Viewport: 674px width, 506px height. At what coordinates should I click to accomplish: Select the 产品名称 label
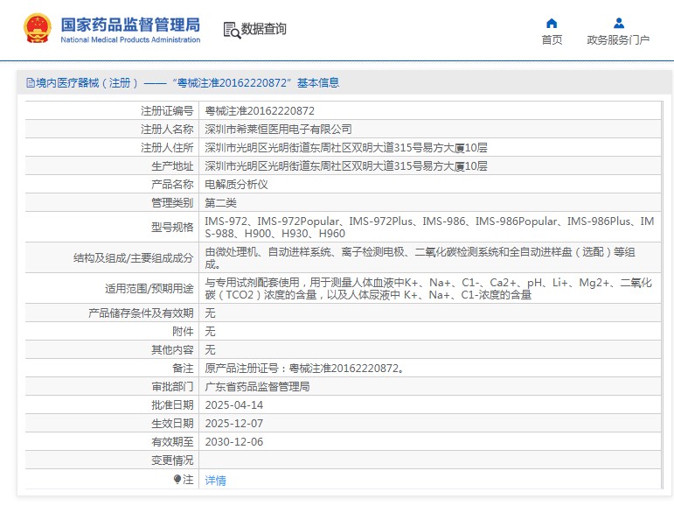pyautogui.click(x=172, y=185)
